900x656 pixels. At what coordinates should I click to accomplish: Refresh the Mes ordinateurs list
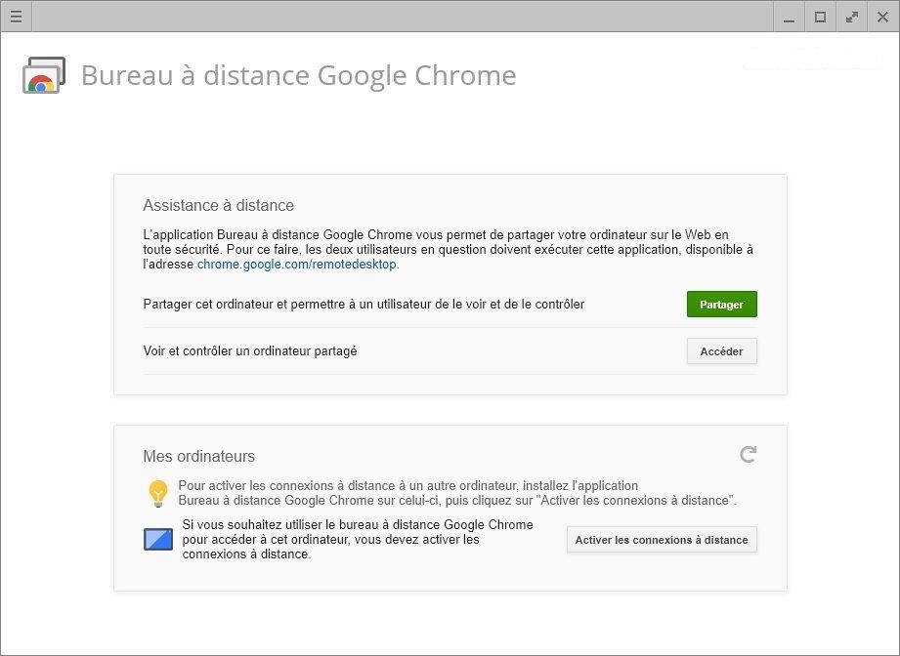point(748,455)
